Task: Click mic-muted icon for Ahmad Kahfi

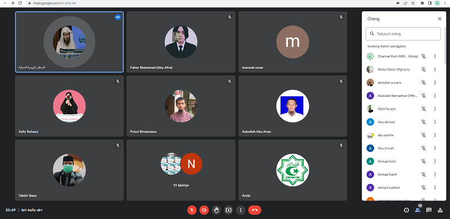Action: click(x=424, y=175)
